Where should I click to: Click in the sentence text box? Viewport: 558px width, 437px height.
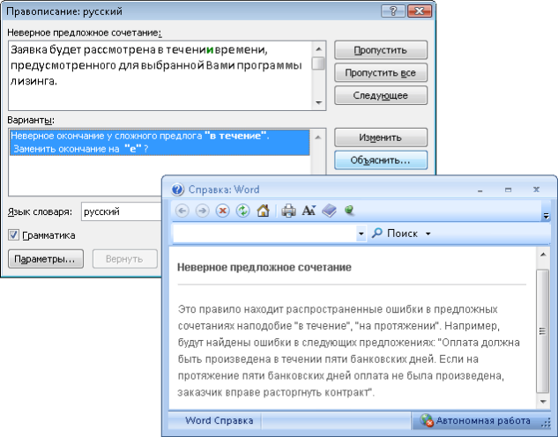coord(160,76)
